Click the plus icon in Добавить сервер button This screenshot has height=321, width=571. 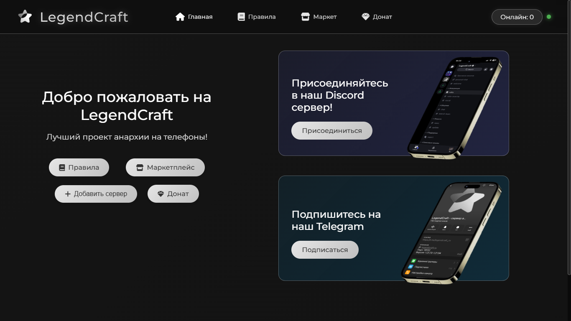[68, 194]
